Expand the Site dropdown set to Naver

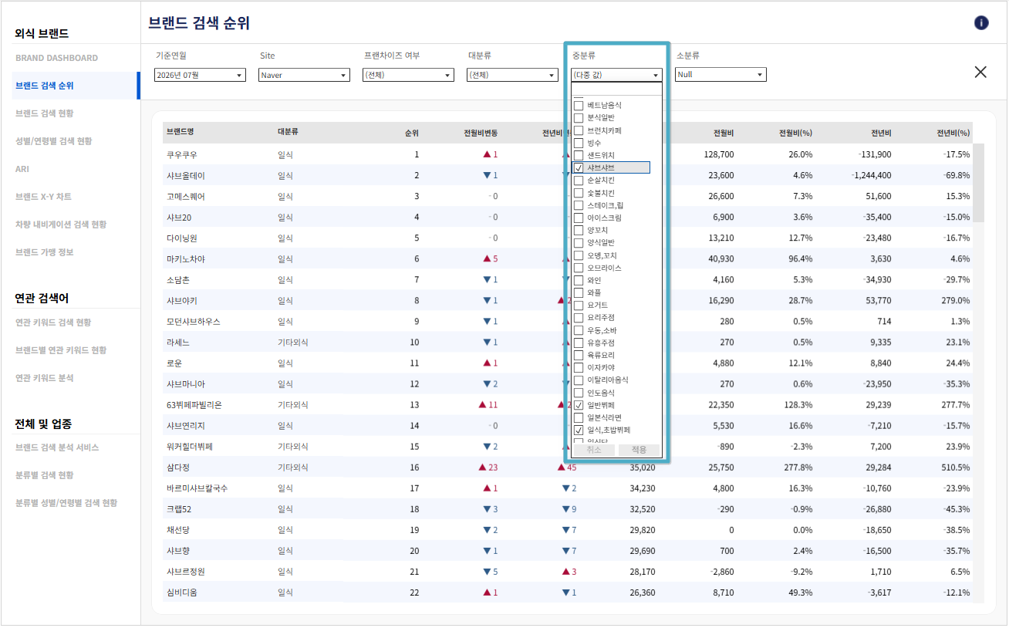(x=304, y=75)
